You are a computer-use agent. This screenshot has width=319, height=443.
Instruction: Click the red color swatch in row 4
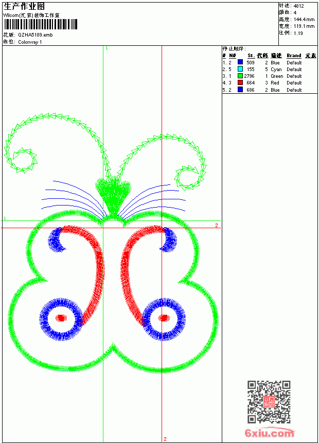240,83
